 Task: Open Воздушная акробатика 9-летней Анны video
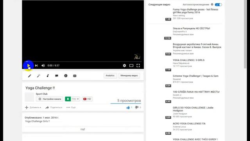tap(197, 46)
